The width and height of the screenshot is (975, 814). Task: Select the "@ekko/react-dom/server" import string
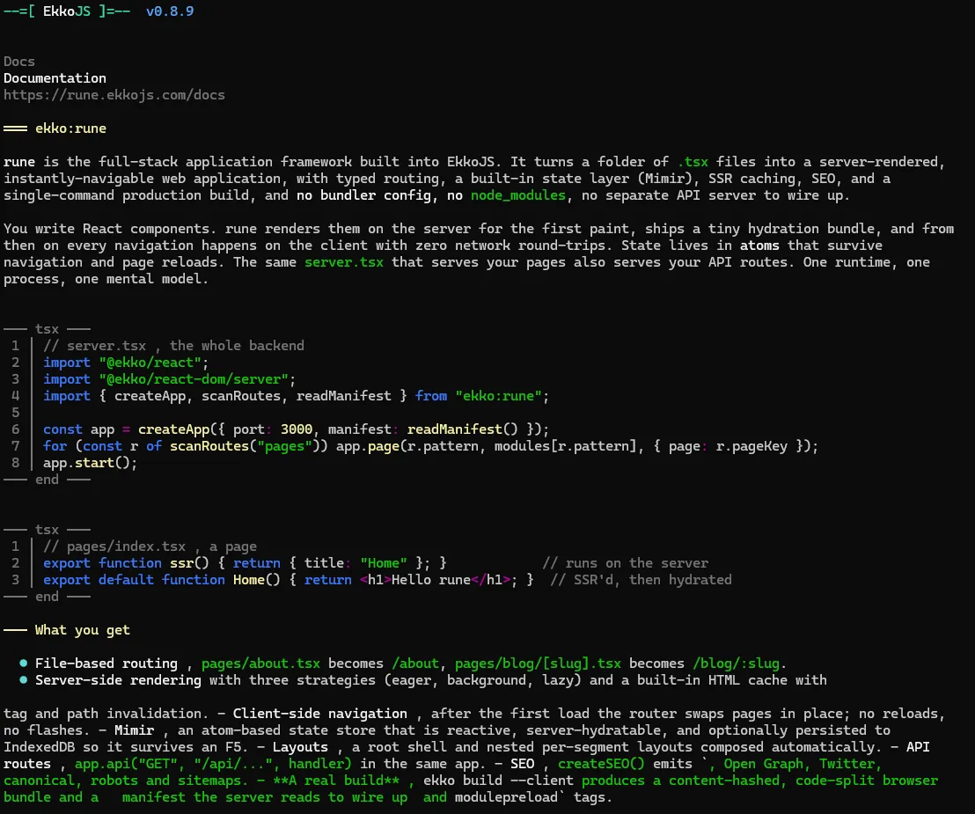(x=194, y=379)
